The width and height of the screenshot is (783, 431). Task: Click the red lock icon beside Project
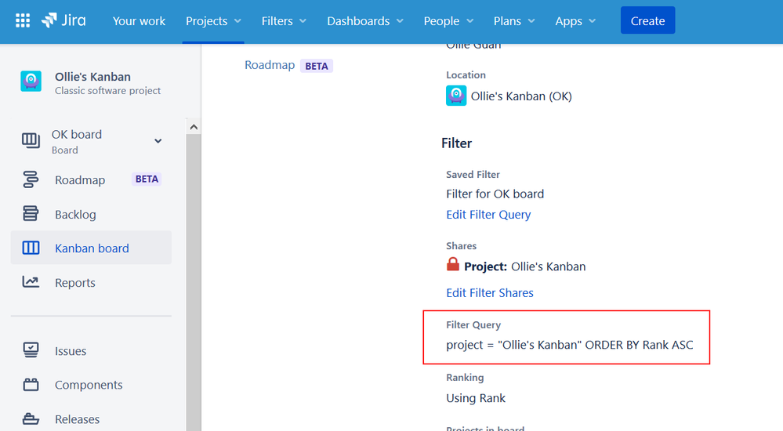click(x=453, y=264)
